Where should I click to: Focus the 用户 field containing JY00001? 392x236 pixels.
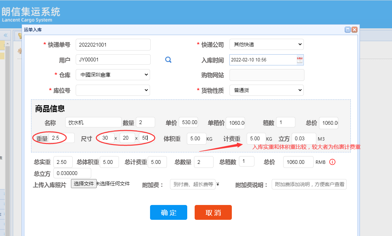pyautogui.click(x=113, y=60)
